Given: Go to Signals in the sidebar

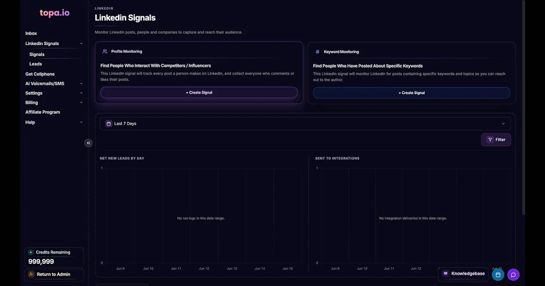Looking at the screenshot, I should click(37, 54).
